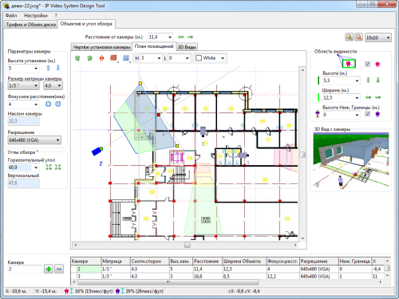Click the blue up arrow for installation height
Image resolution: width=399 pixels, height=299 pixels.
[48, 68]
